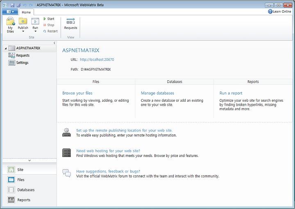295x209 pixels.
Task: Click the Run a report link
Action: point(231,93)
